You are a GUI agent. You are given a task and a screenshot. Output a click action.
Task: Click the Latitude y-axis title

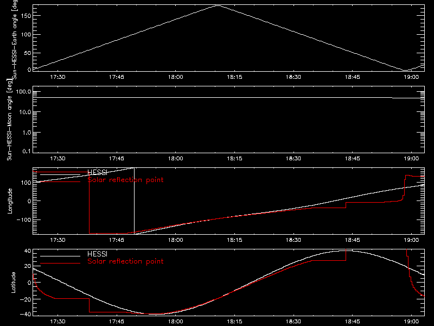(x=13, y=283)
